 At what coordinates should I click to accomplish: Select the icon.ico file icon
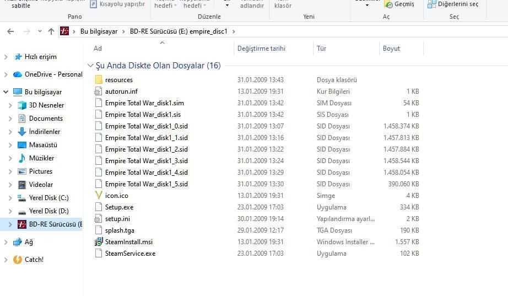(x=99, y=196)
